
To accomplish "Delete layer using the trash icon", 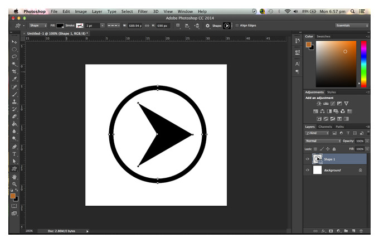I will point(361,231).
